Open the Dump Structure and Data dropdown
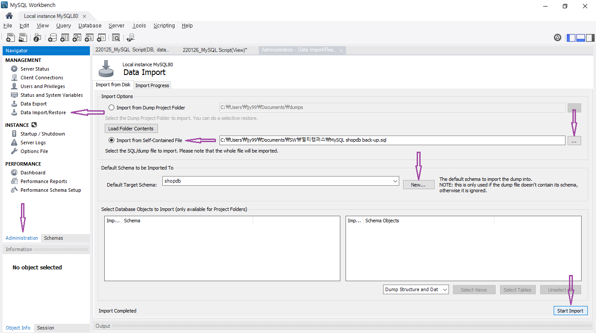596x333 pixels. pos(445,289)
